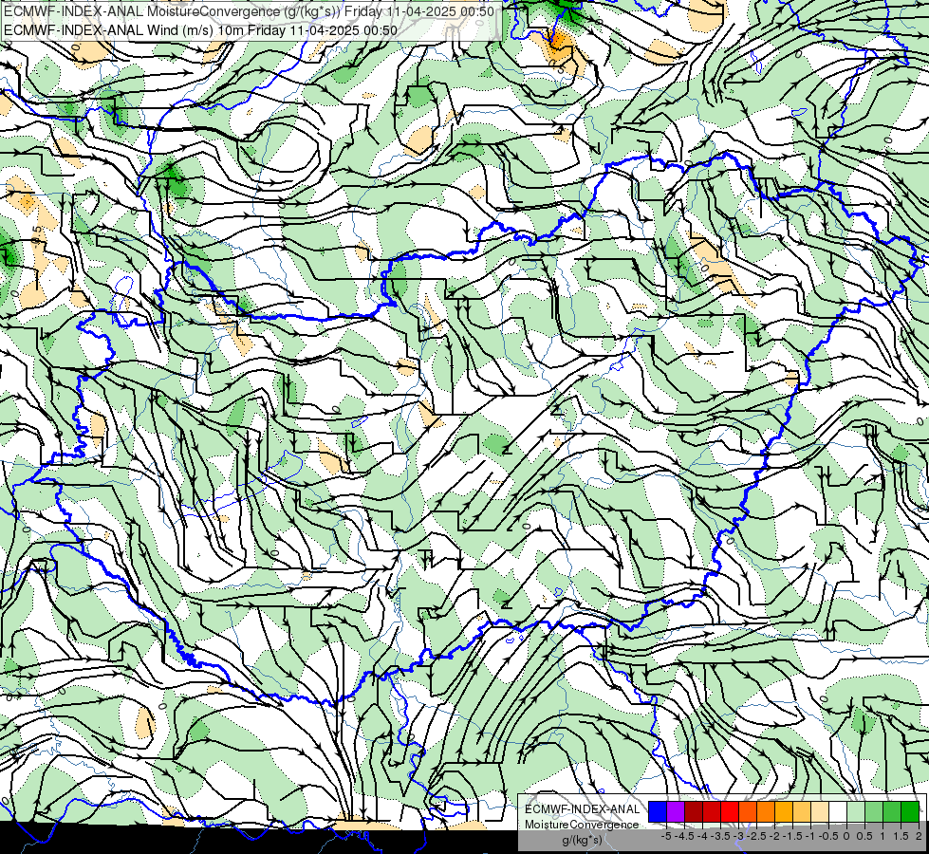Pick the orange swatch between -2.5 and -2
The height and width of the screenshot is (854, 929).
point(766,811)
